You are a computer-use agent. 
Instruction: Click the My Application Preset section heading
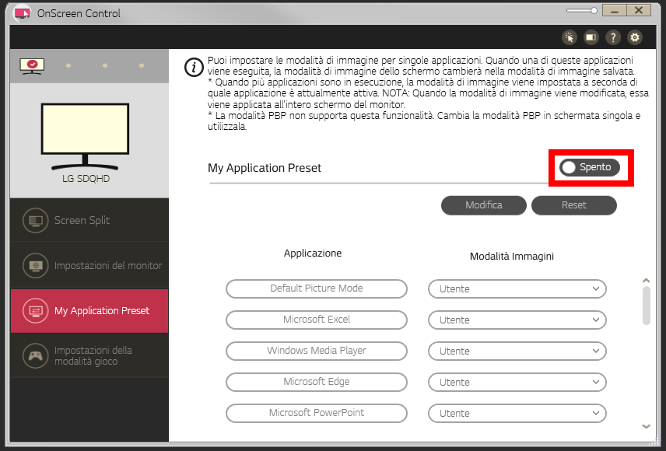pos(265,168)
